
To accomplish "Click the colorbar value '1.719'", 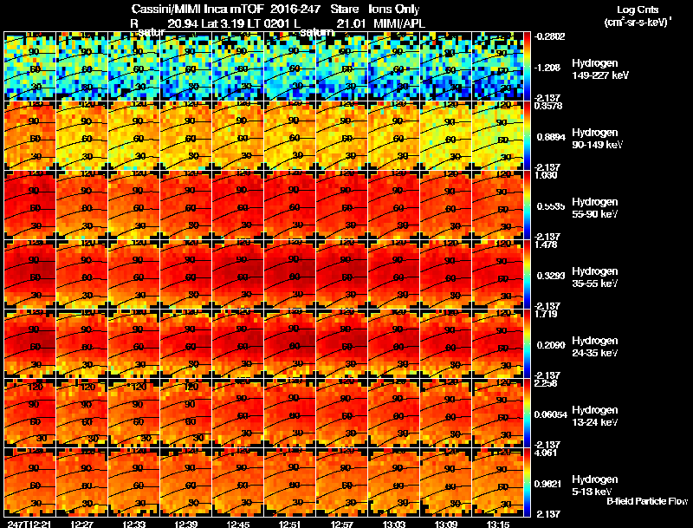I will coord(546,315).
